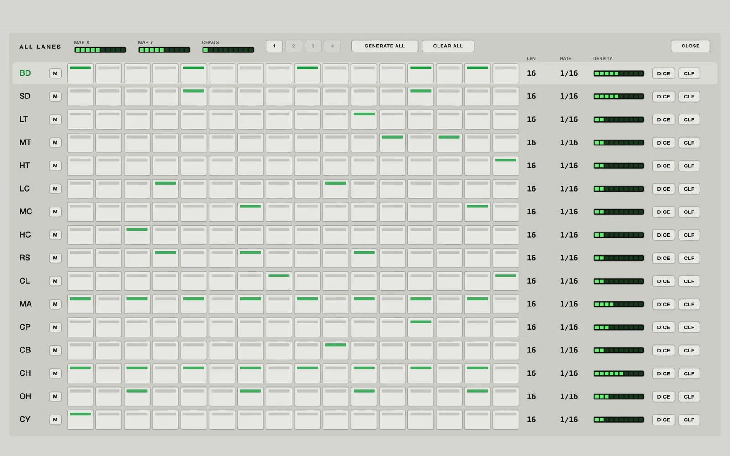Enable the first step in the SD lane
The width and height of the screenshot is (730, 456).
pos(80,97)
